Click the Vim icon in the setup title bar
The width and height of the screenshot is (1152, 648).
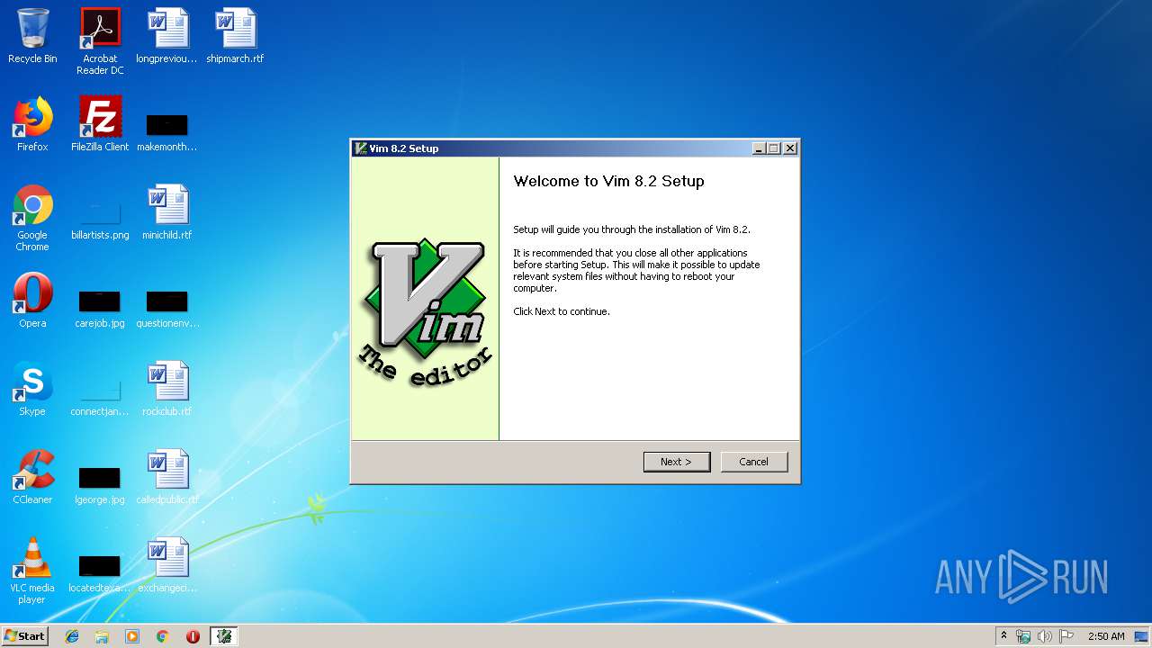tap(361, 148)
